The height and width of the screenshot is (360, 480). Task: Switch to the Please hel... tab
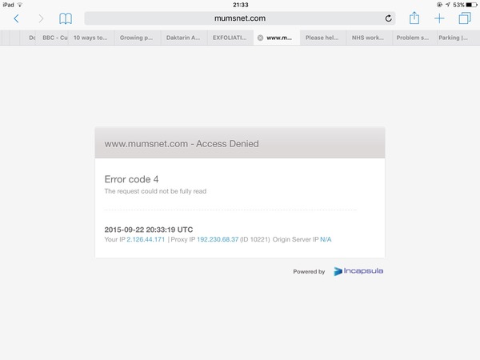pyautogui.click(x=323, y=38)
